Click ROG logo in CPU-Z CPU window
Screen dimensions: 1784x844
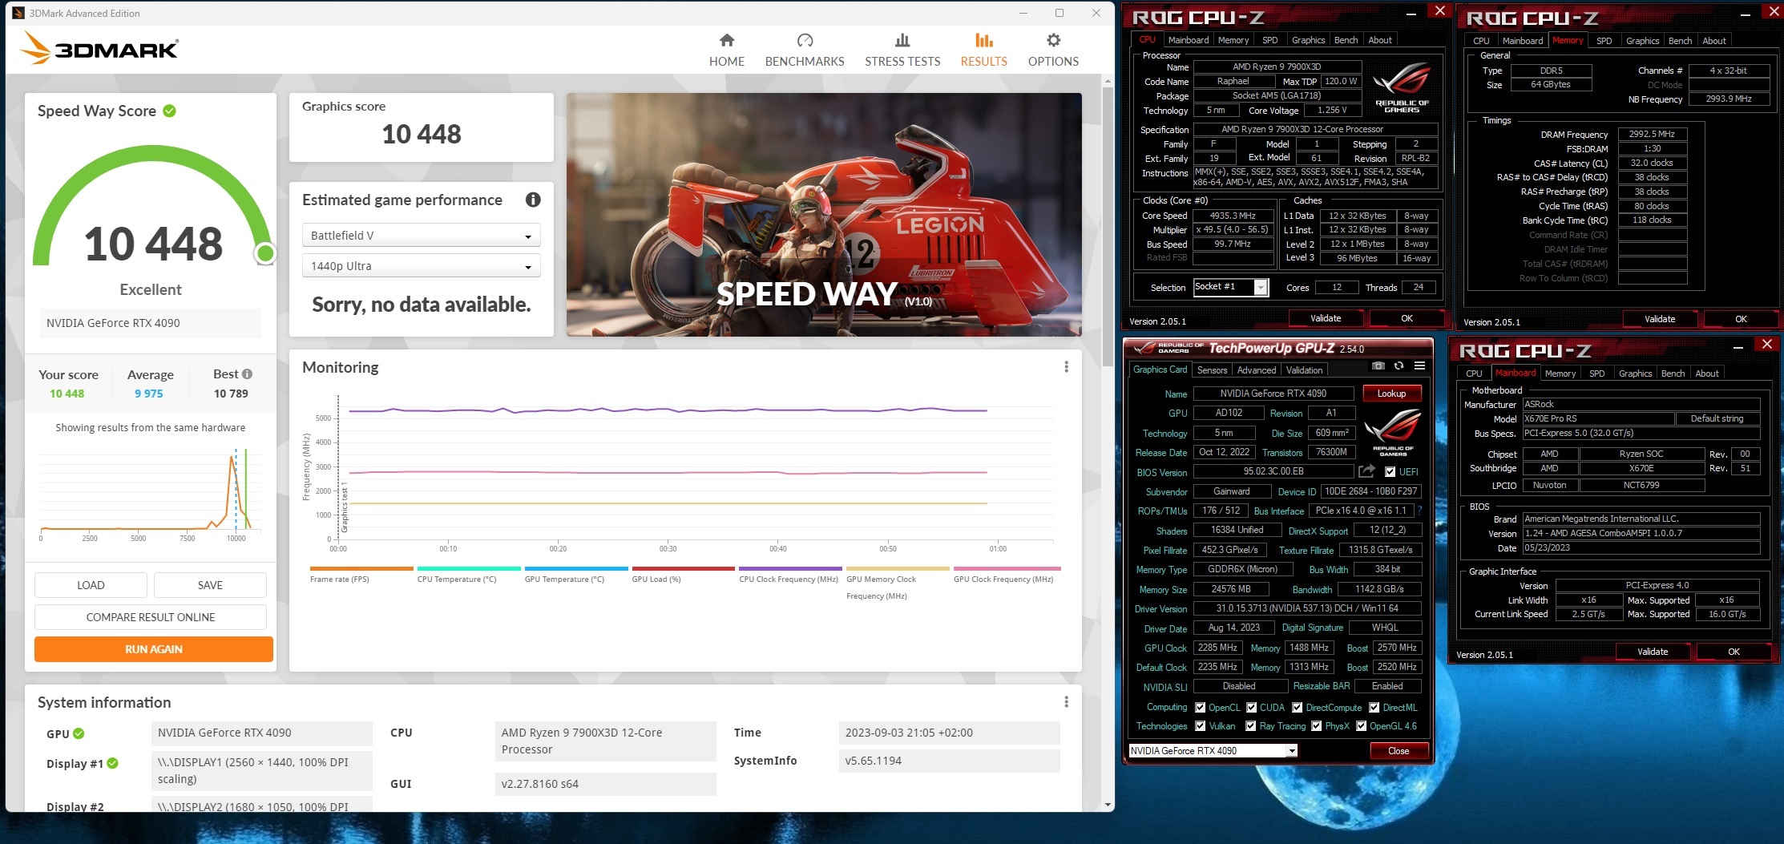point(1401,87)
